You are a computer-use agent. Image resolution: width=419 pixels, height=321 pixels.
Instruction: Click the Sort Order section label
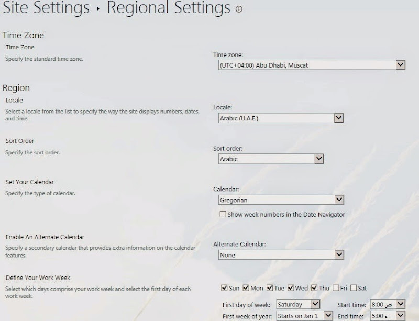20,141
